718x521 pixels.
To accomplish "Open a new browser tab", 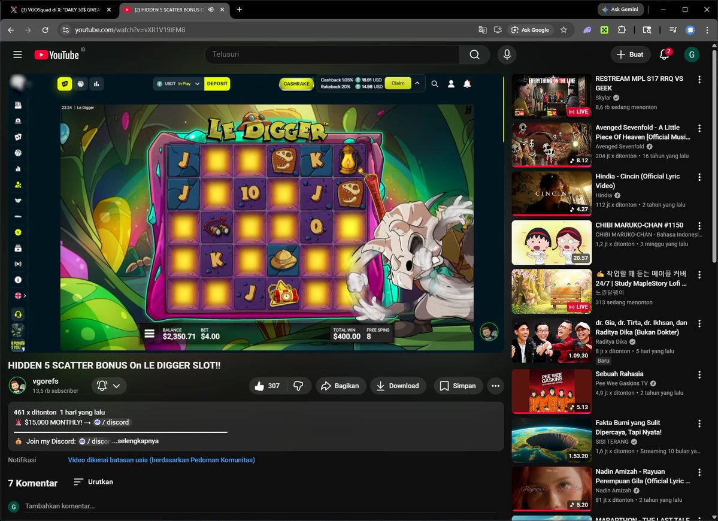I will [239, 10].
